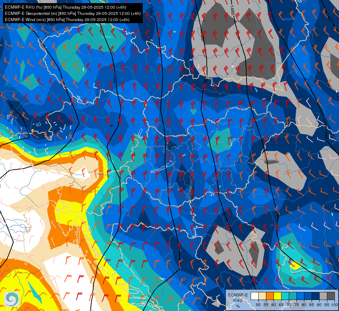339x311 pixels.
Task: Click the ECMWF-E RHU (%) header line
Action: click(65, 7)
